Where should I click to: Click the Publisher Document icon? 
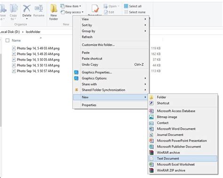click(151, 146)
